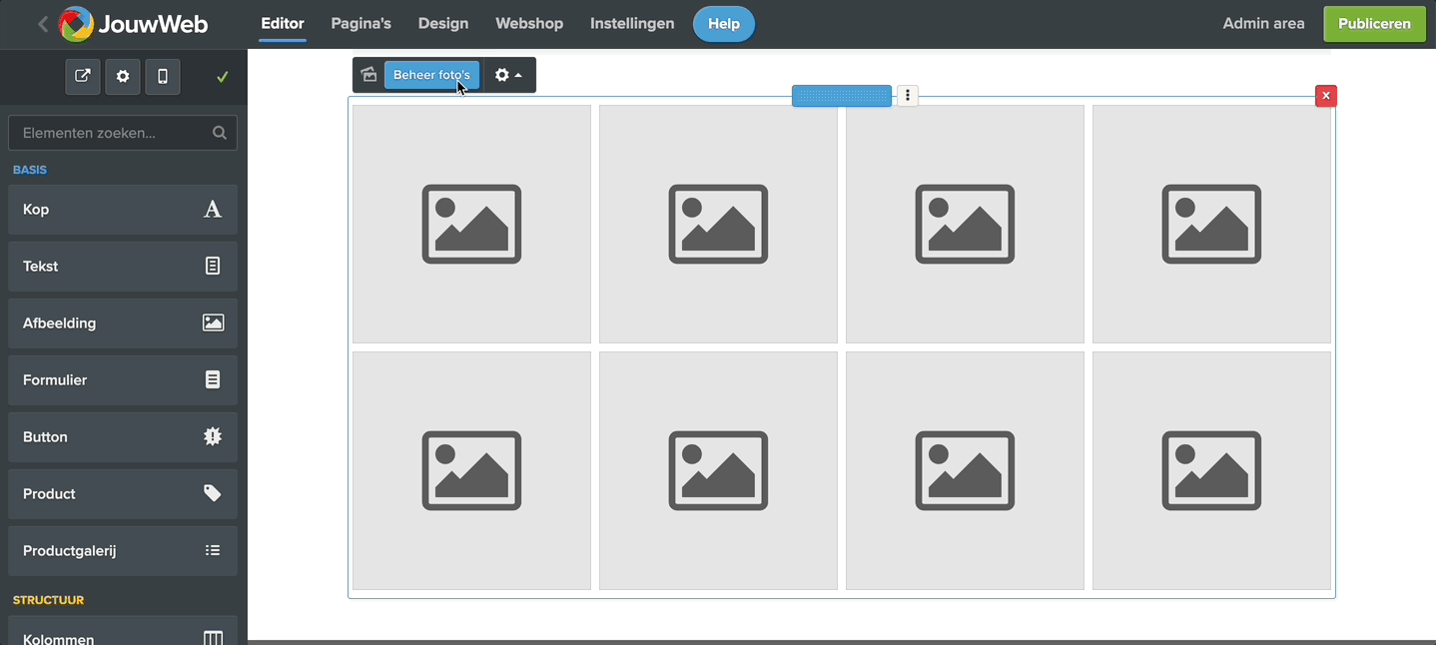This screenshot has width=1436, height=645.
Task: Click the JouwWeb logo
Action: point(133,24)
